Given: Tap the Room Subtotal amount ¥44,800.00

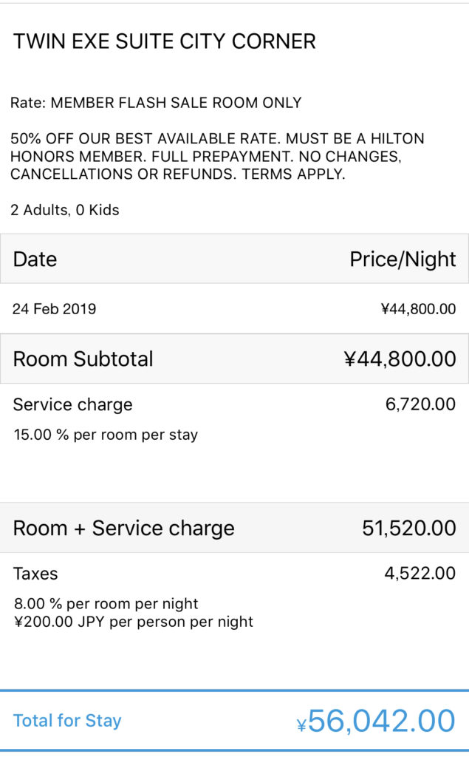Looking at the screenshot, I should pos(400,359).
